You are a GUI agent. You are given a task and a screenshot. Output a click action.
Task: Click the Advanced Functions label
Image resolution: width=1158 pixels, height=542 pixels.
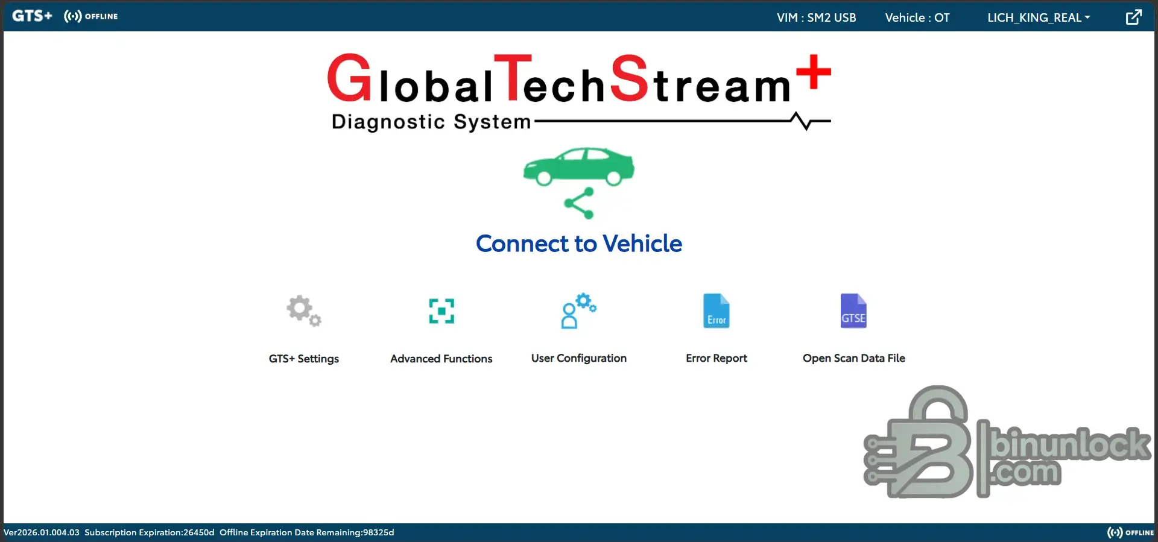[441, 359]
